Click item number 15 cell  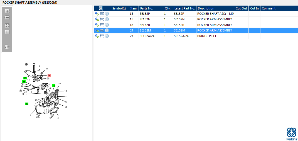(134, 19)
